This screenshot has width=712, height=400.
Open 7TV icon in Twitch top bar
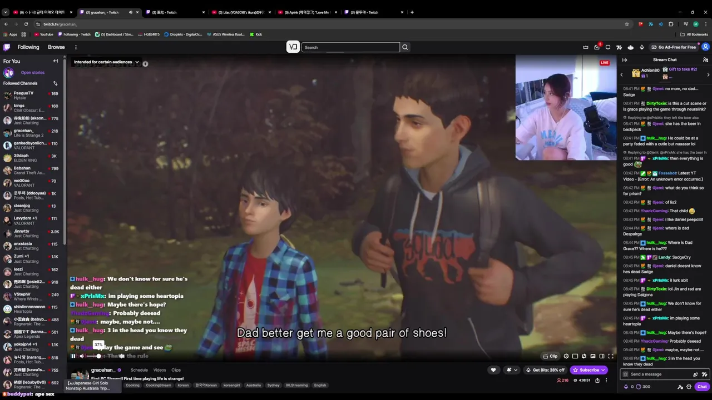[619, 47]
